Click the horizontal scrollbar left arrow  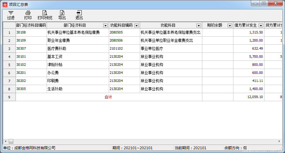pos(6,141)
